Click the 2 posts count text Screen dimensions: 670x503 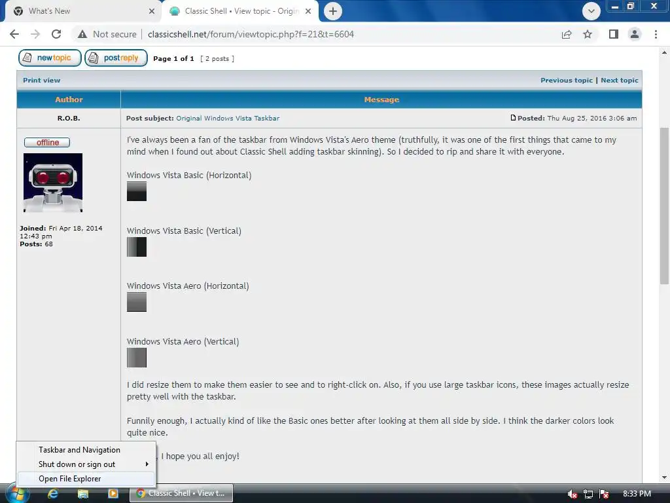coord(217,58)
